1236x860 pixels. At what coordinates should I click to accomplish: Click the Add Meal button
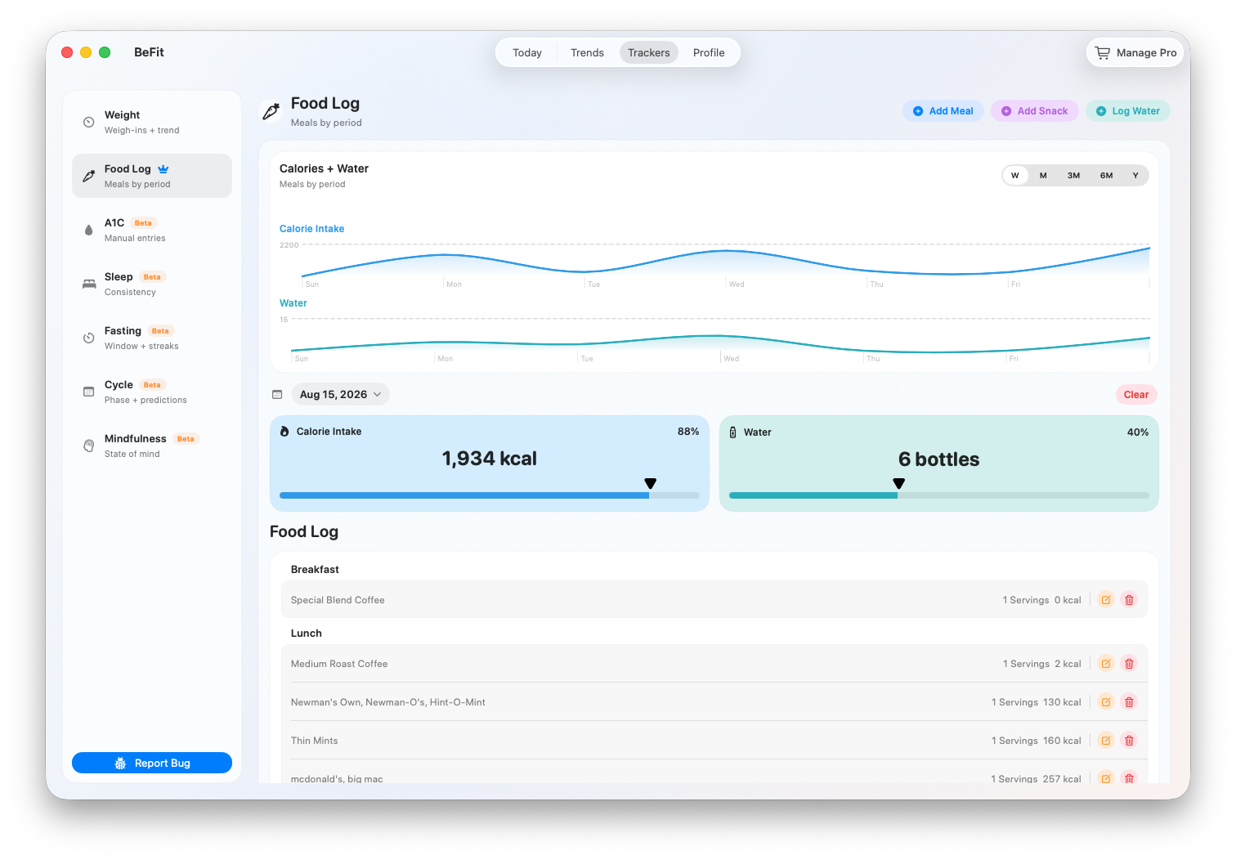tap(943, 111)
